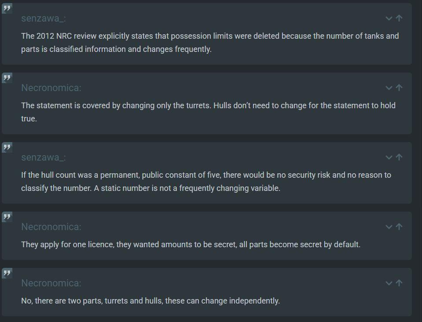Click quote icon on the 'two parts' quote
This screenshot has height=322, width=422.
point(7,273)
